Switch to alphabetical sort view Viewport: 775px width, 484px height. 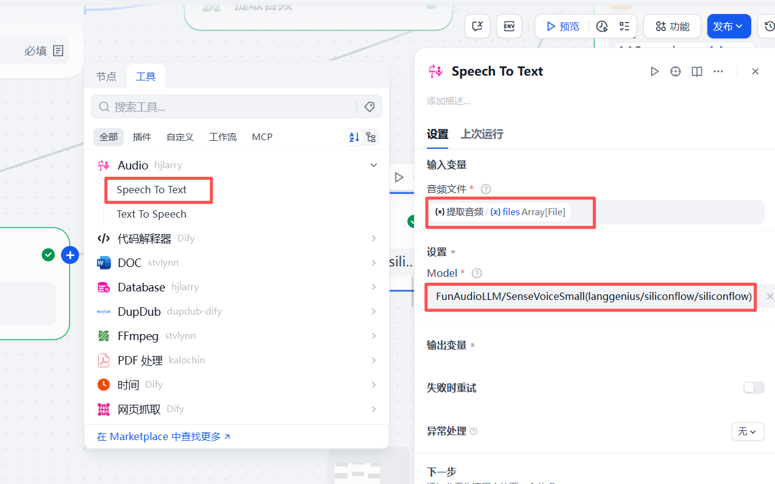[354, 137]
